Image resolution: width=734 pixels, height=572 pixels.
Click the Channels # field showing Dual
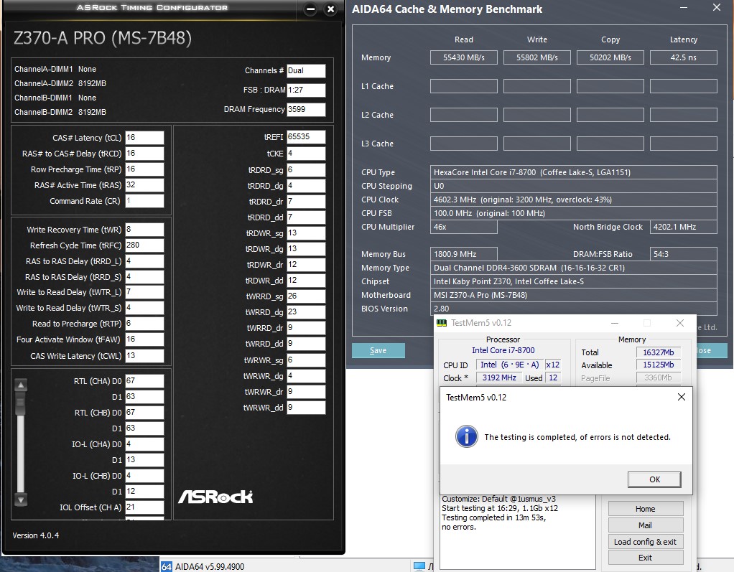point(306,70)
